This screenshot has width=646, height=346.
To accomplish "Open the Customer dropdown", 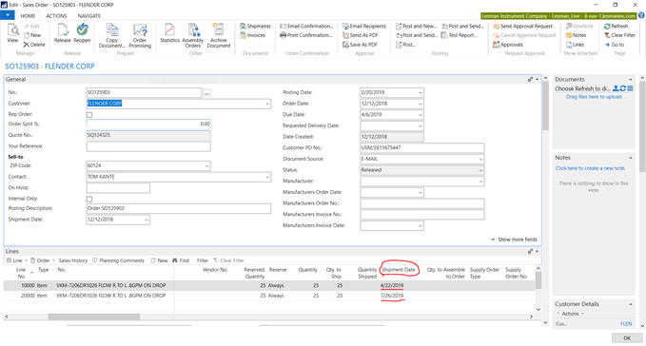I will pyautogui.click(x=267, y=105).
